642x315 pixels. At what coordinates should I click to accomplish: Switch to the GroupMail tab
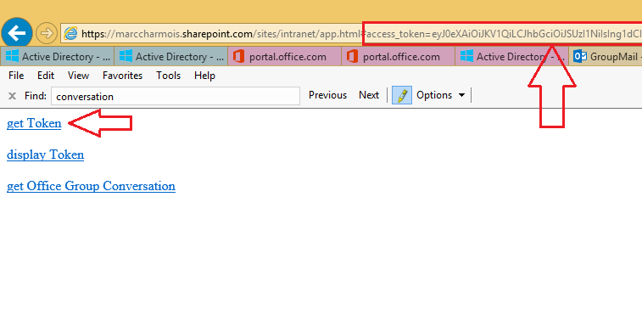click(606, 56)
